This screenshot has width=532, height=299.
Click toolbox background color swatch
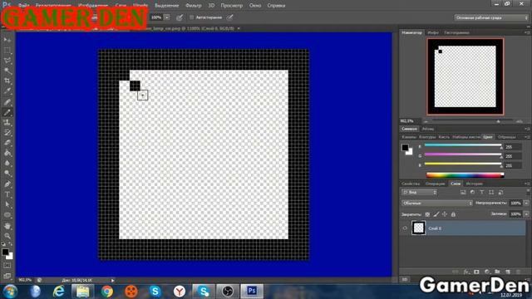click(10, 257)
